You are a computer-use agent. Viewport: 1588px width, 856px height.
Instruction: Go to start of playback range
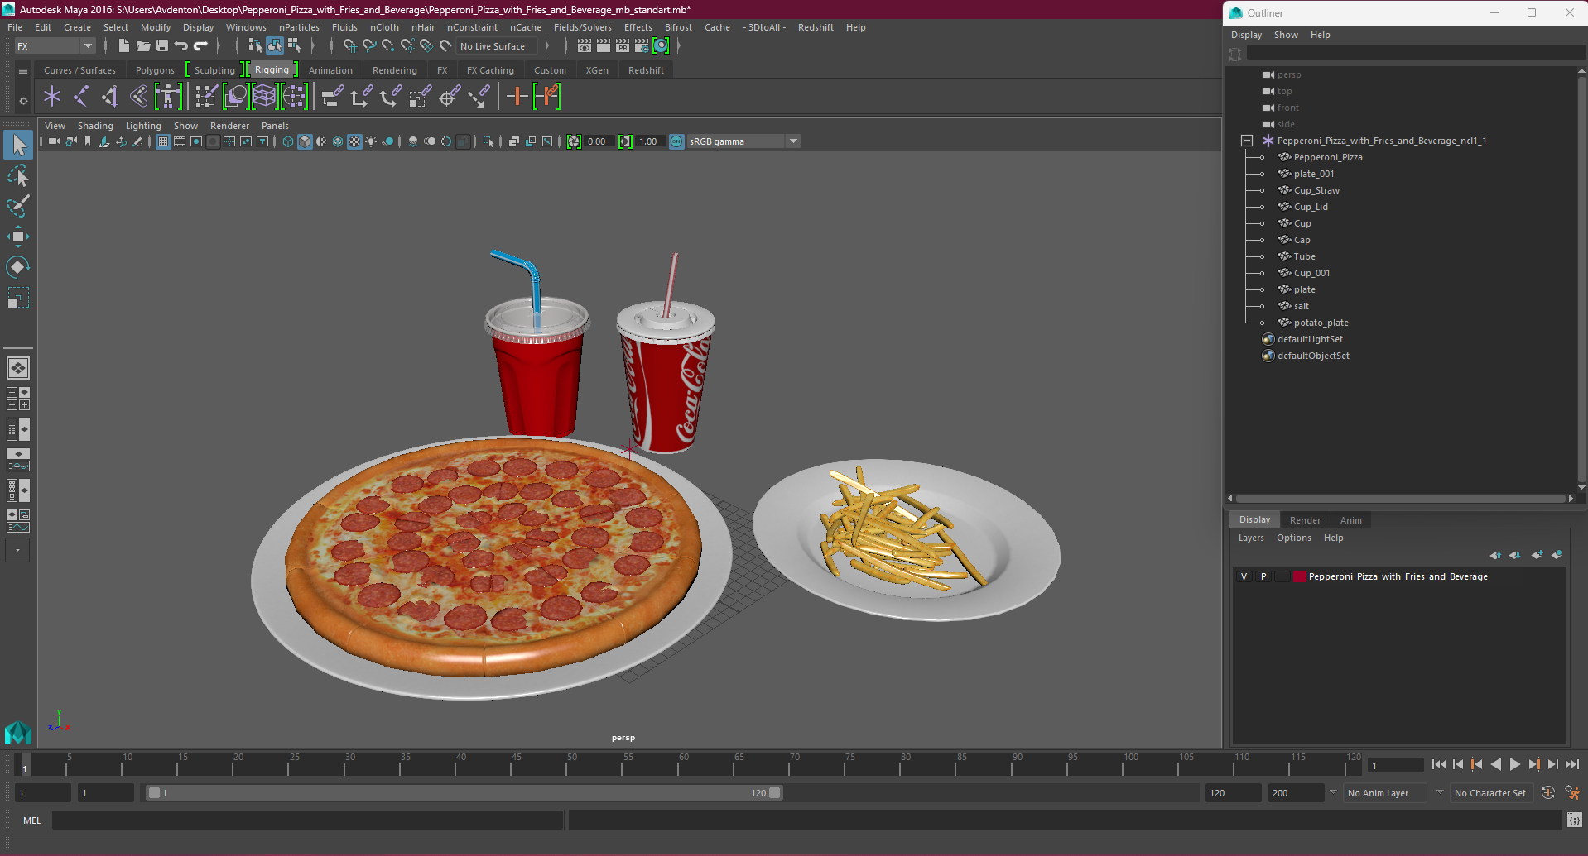[x=1438, y=765]
